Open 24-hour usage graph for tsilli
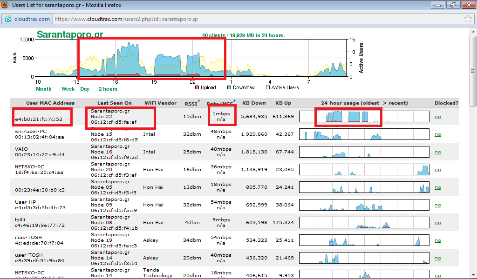 [x=364, y=223]
